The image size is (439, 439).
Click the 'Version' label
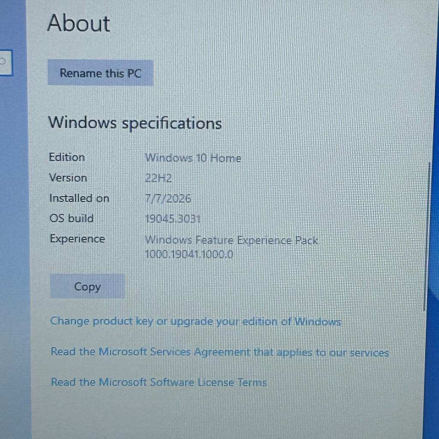68,178
